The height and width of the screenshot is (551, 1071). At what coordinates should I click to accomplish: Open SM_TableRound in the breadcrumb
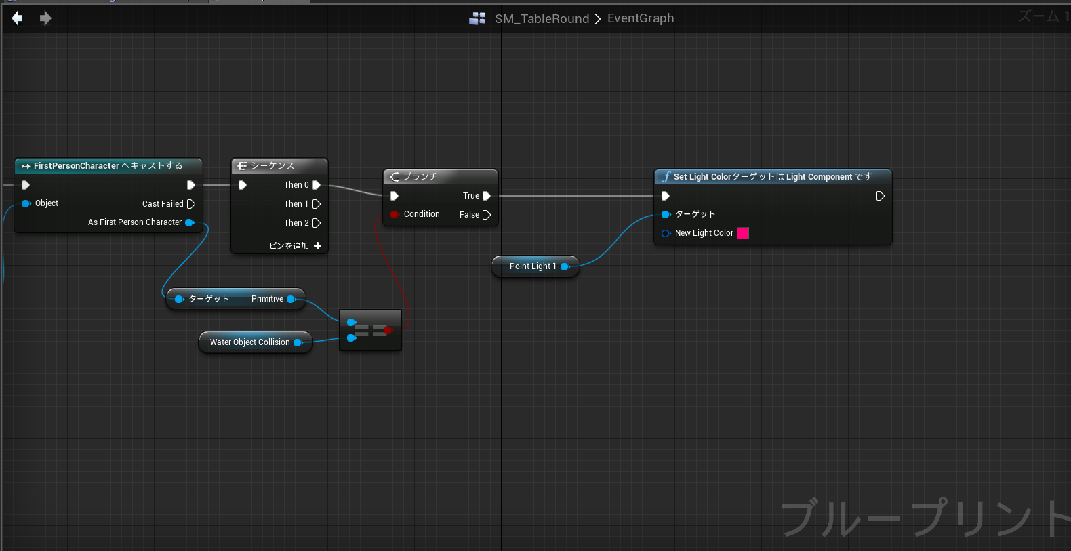[x=542, y=18]
